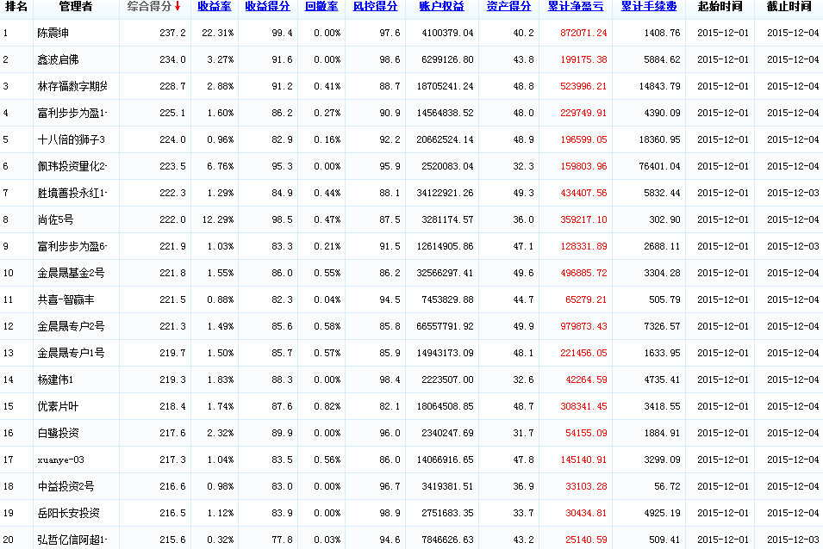This screenshot has height=549, width=823.
Task: Select manager 陈震坤 in rank 1
Action: (x=53, y=33)
